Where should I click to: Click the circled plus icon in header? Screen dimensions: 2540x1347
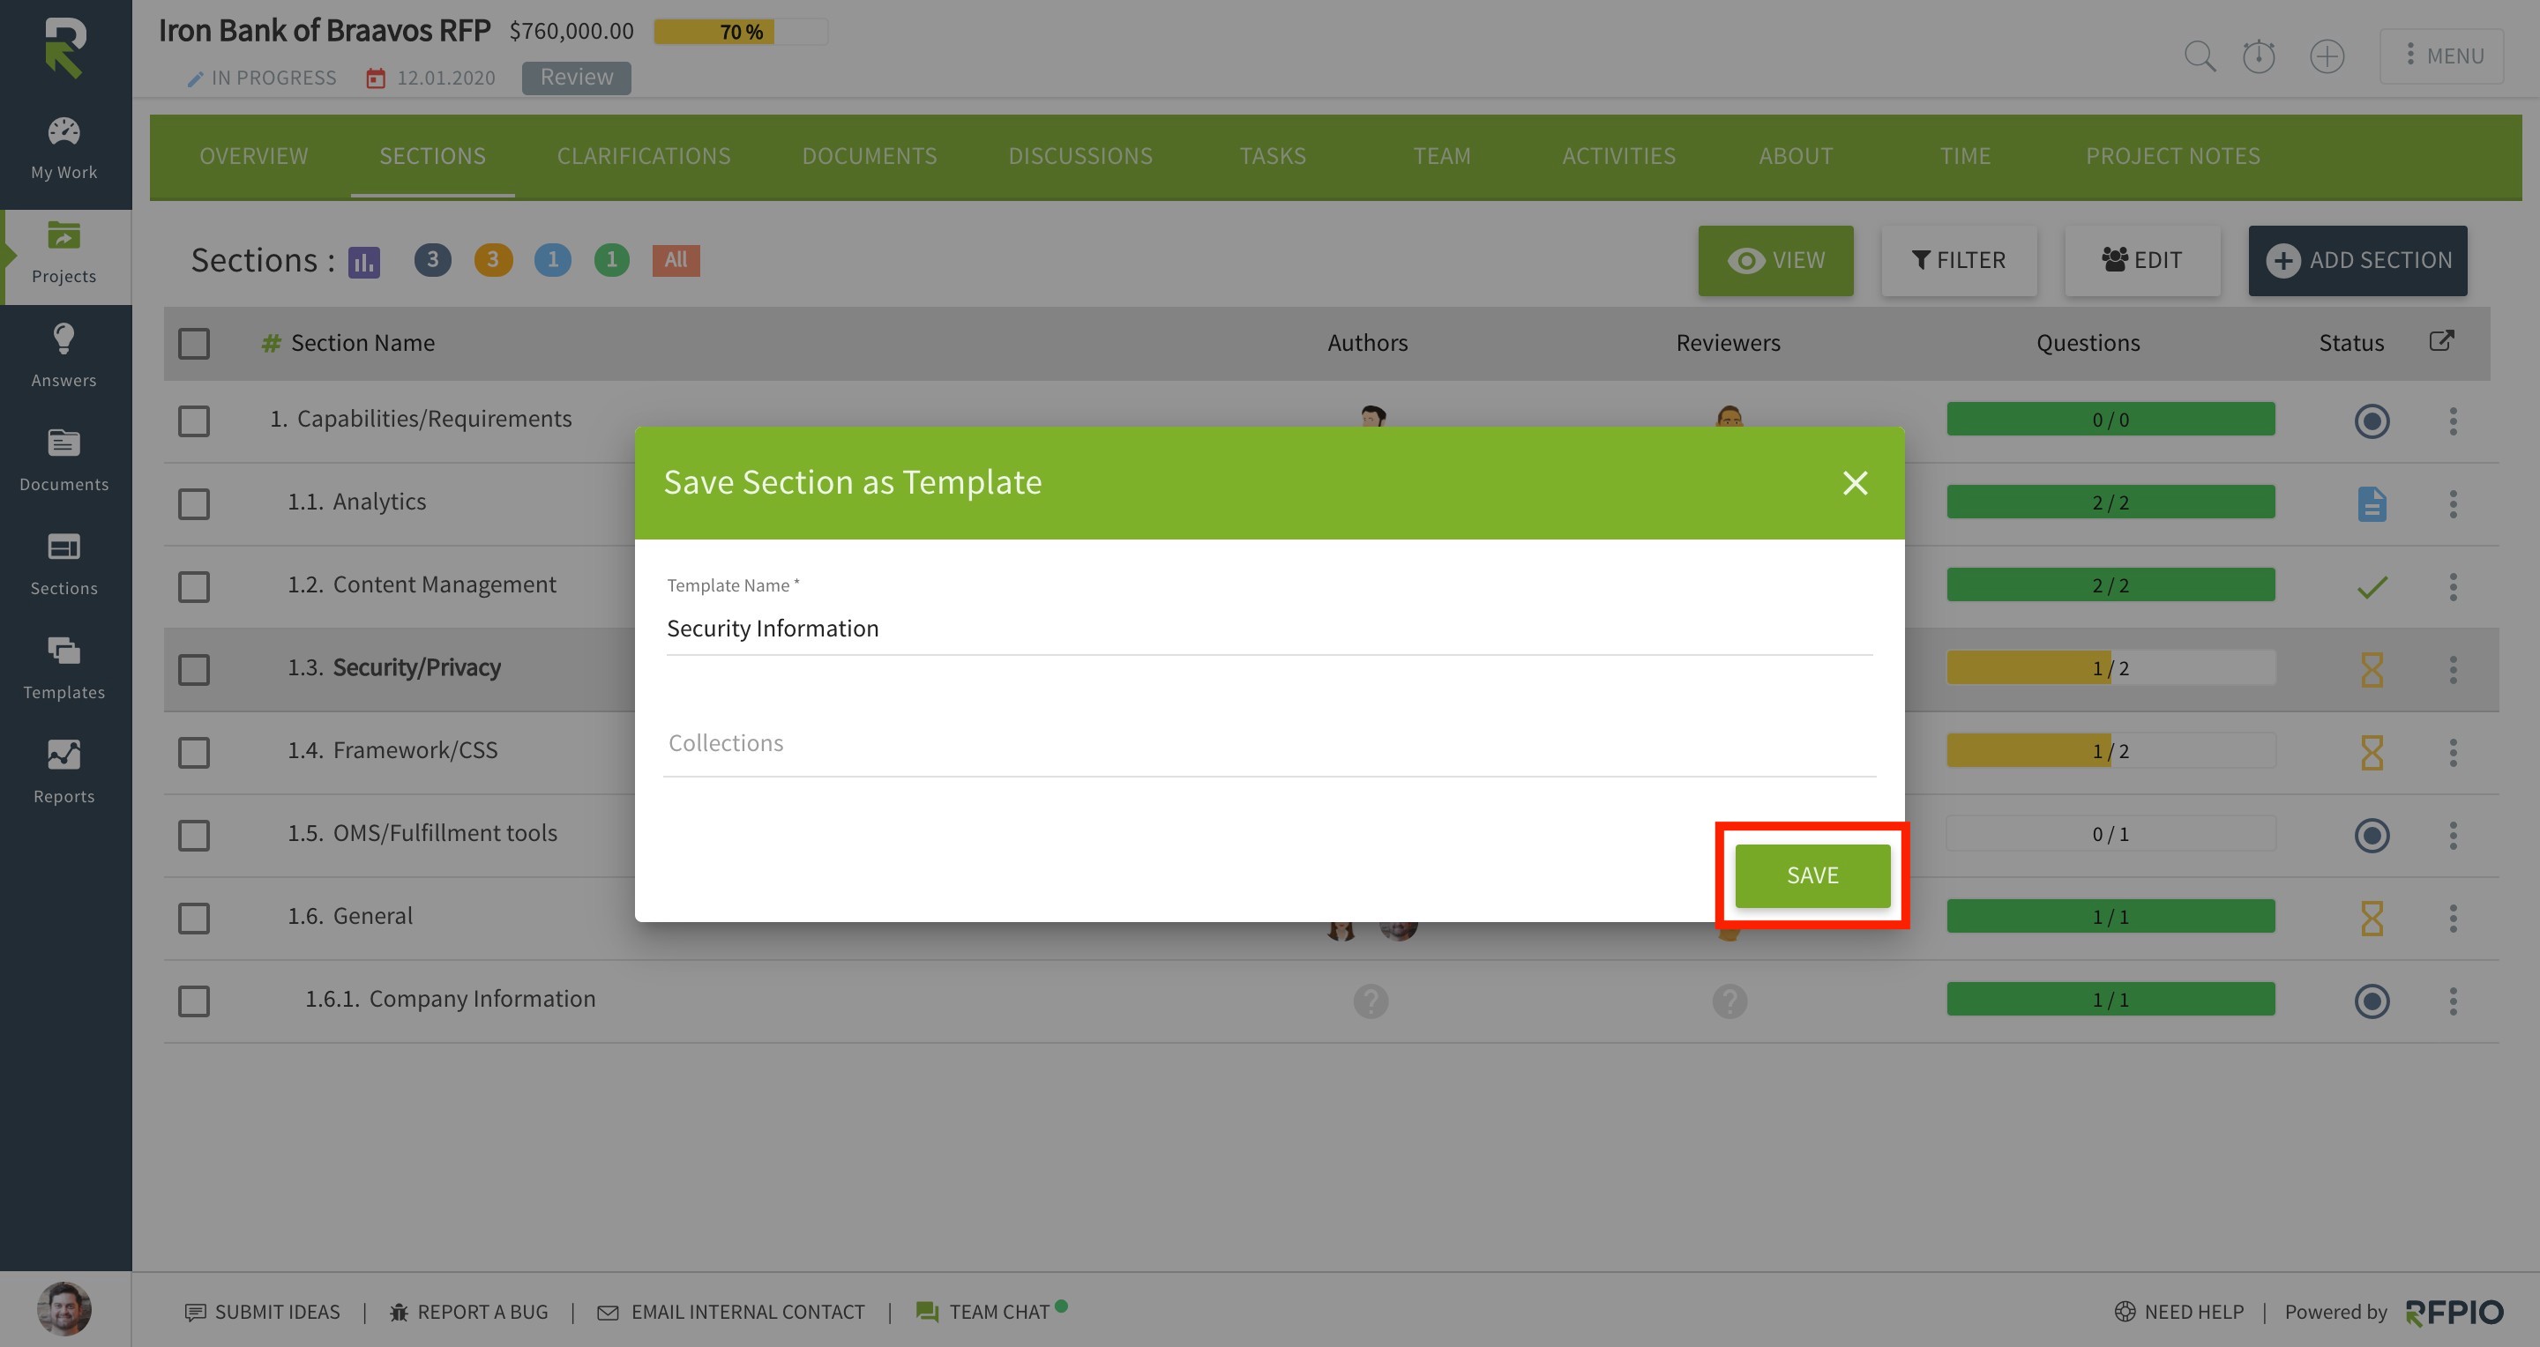point(2327,56)
